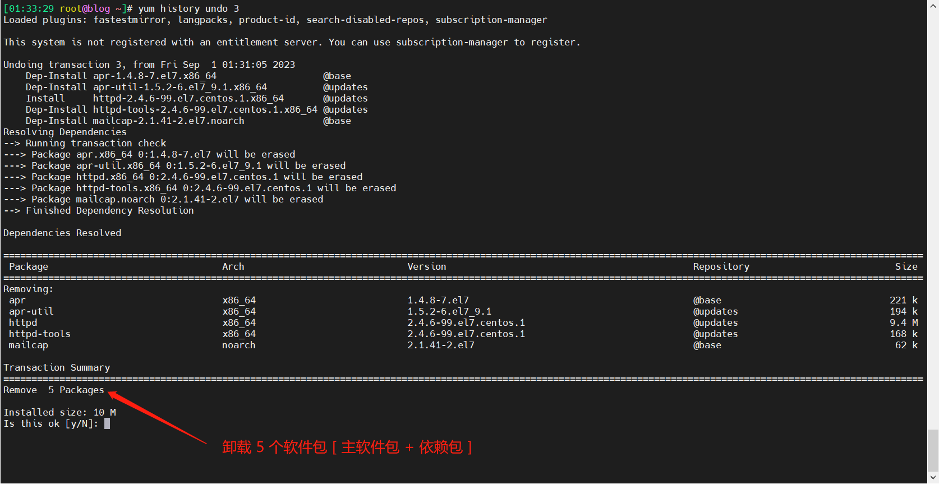Click 'This system is not registered' message
Image resolution: width=939 pixels, height=484 pixels.
point(292,42)
